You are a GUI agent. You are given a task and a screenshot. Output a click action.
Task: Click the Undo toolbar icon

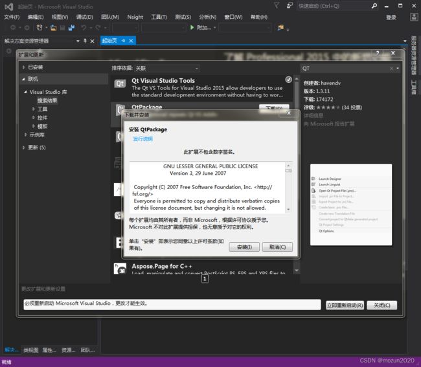pyautogui.click(x=84, y=28)
